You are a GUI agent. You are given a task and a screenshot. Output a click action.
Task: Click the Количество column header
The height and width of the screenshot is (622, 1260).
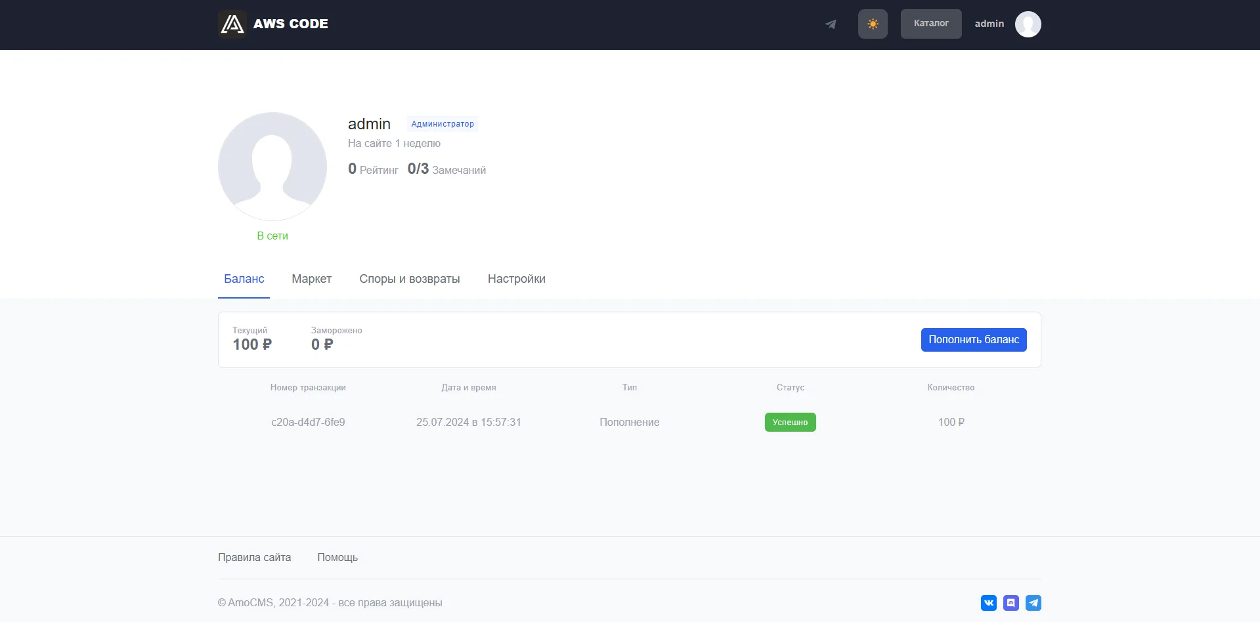pyautogui.click(x=951, y=388)
